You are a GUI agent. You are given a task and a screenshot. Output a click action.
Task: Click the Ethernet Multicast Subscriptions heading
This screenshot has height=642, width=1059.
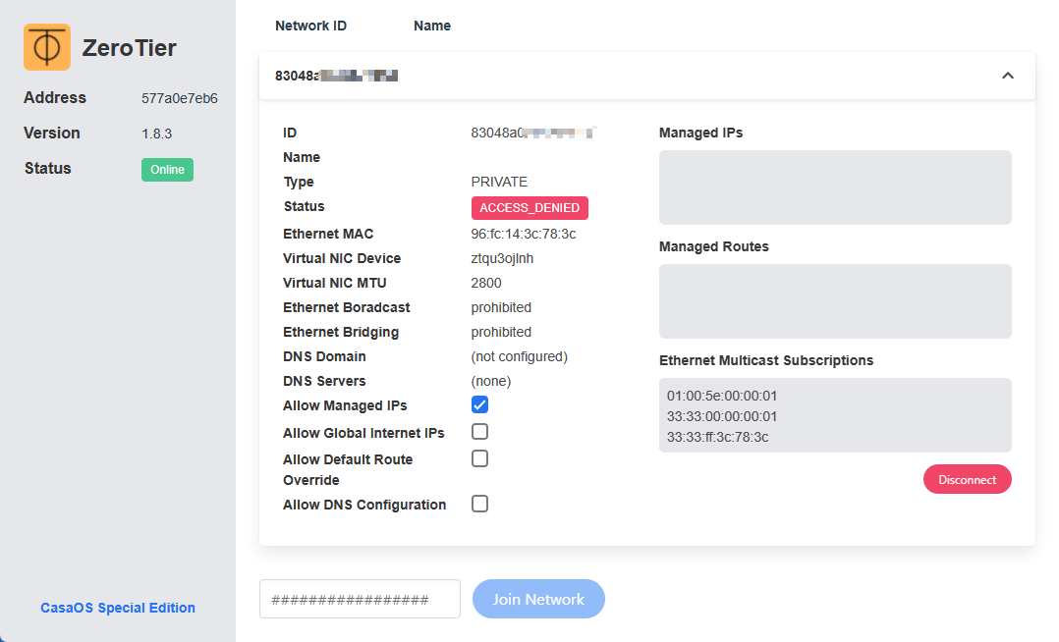766,360
